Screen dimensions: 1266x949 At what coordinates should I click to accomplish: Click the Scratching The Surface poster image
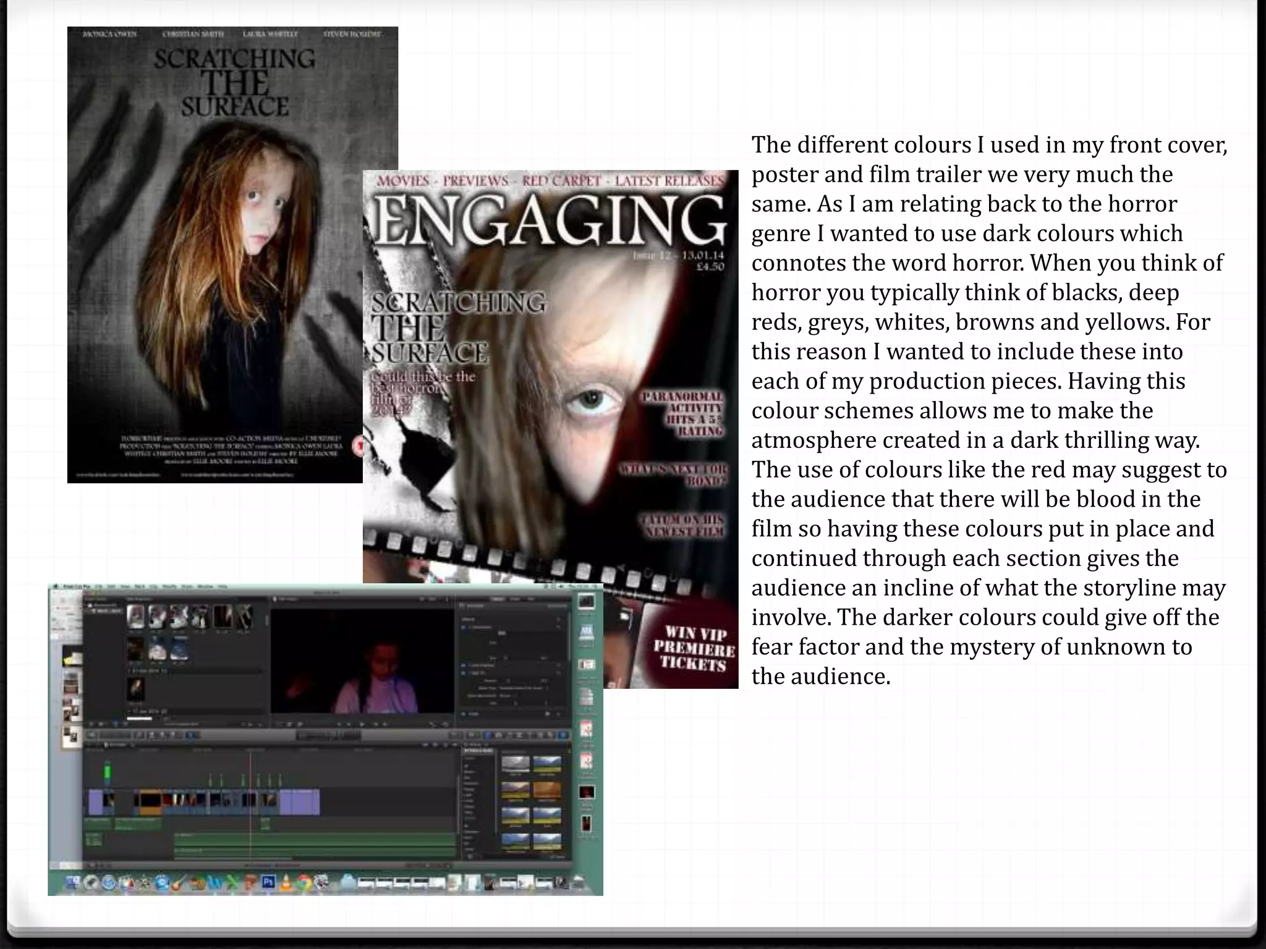215,255
